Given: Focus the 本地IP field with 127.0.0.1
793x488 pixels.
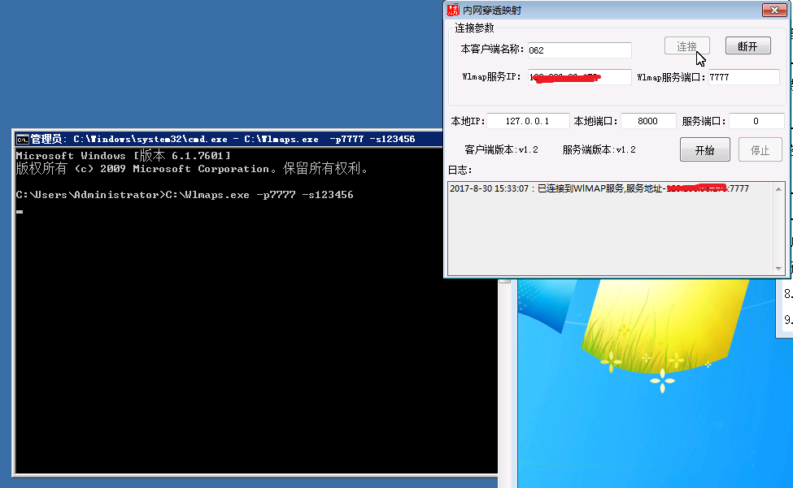Looking at the screenshot, I should click(528, 121).
